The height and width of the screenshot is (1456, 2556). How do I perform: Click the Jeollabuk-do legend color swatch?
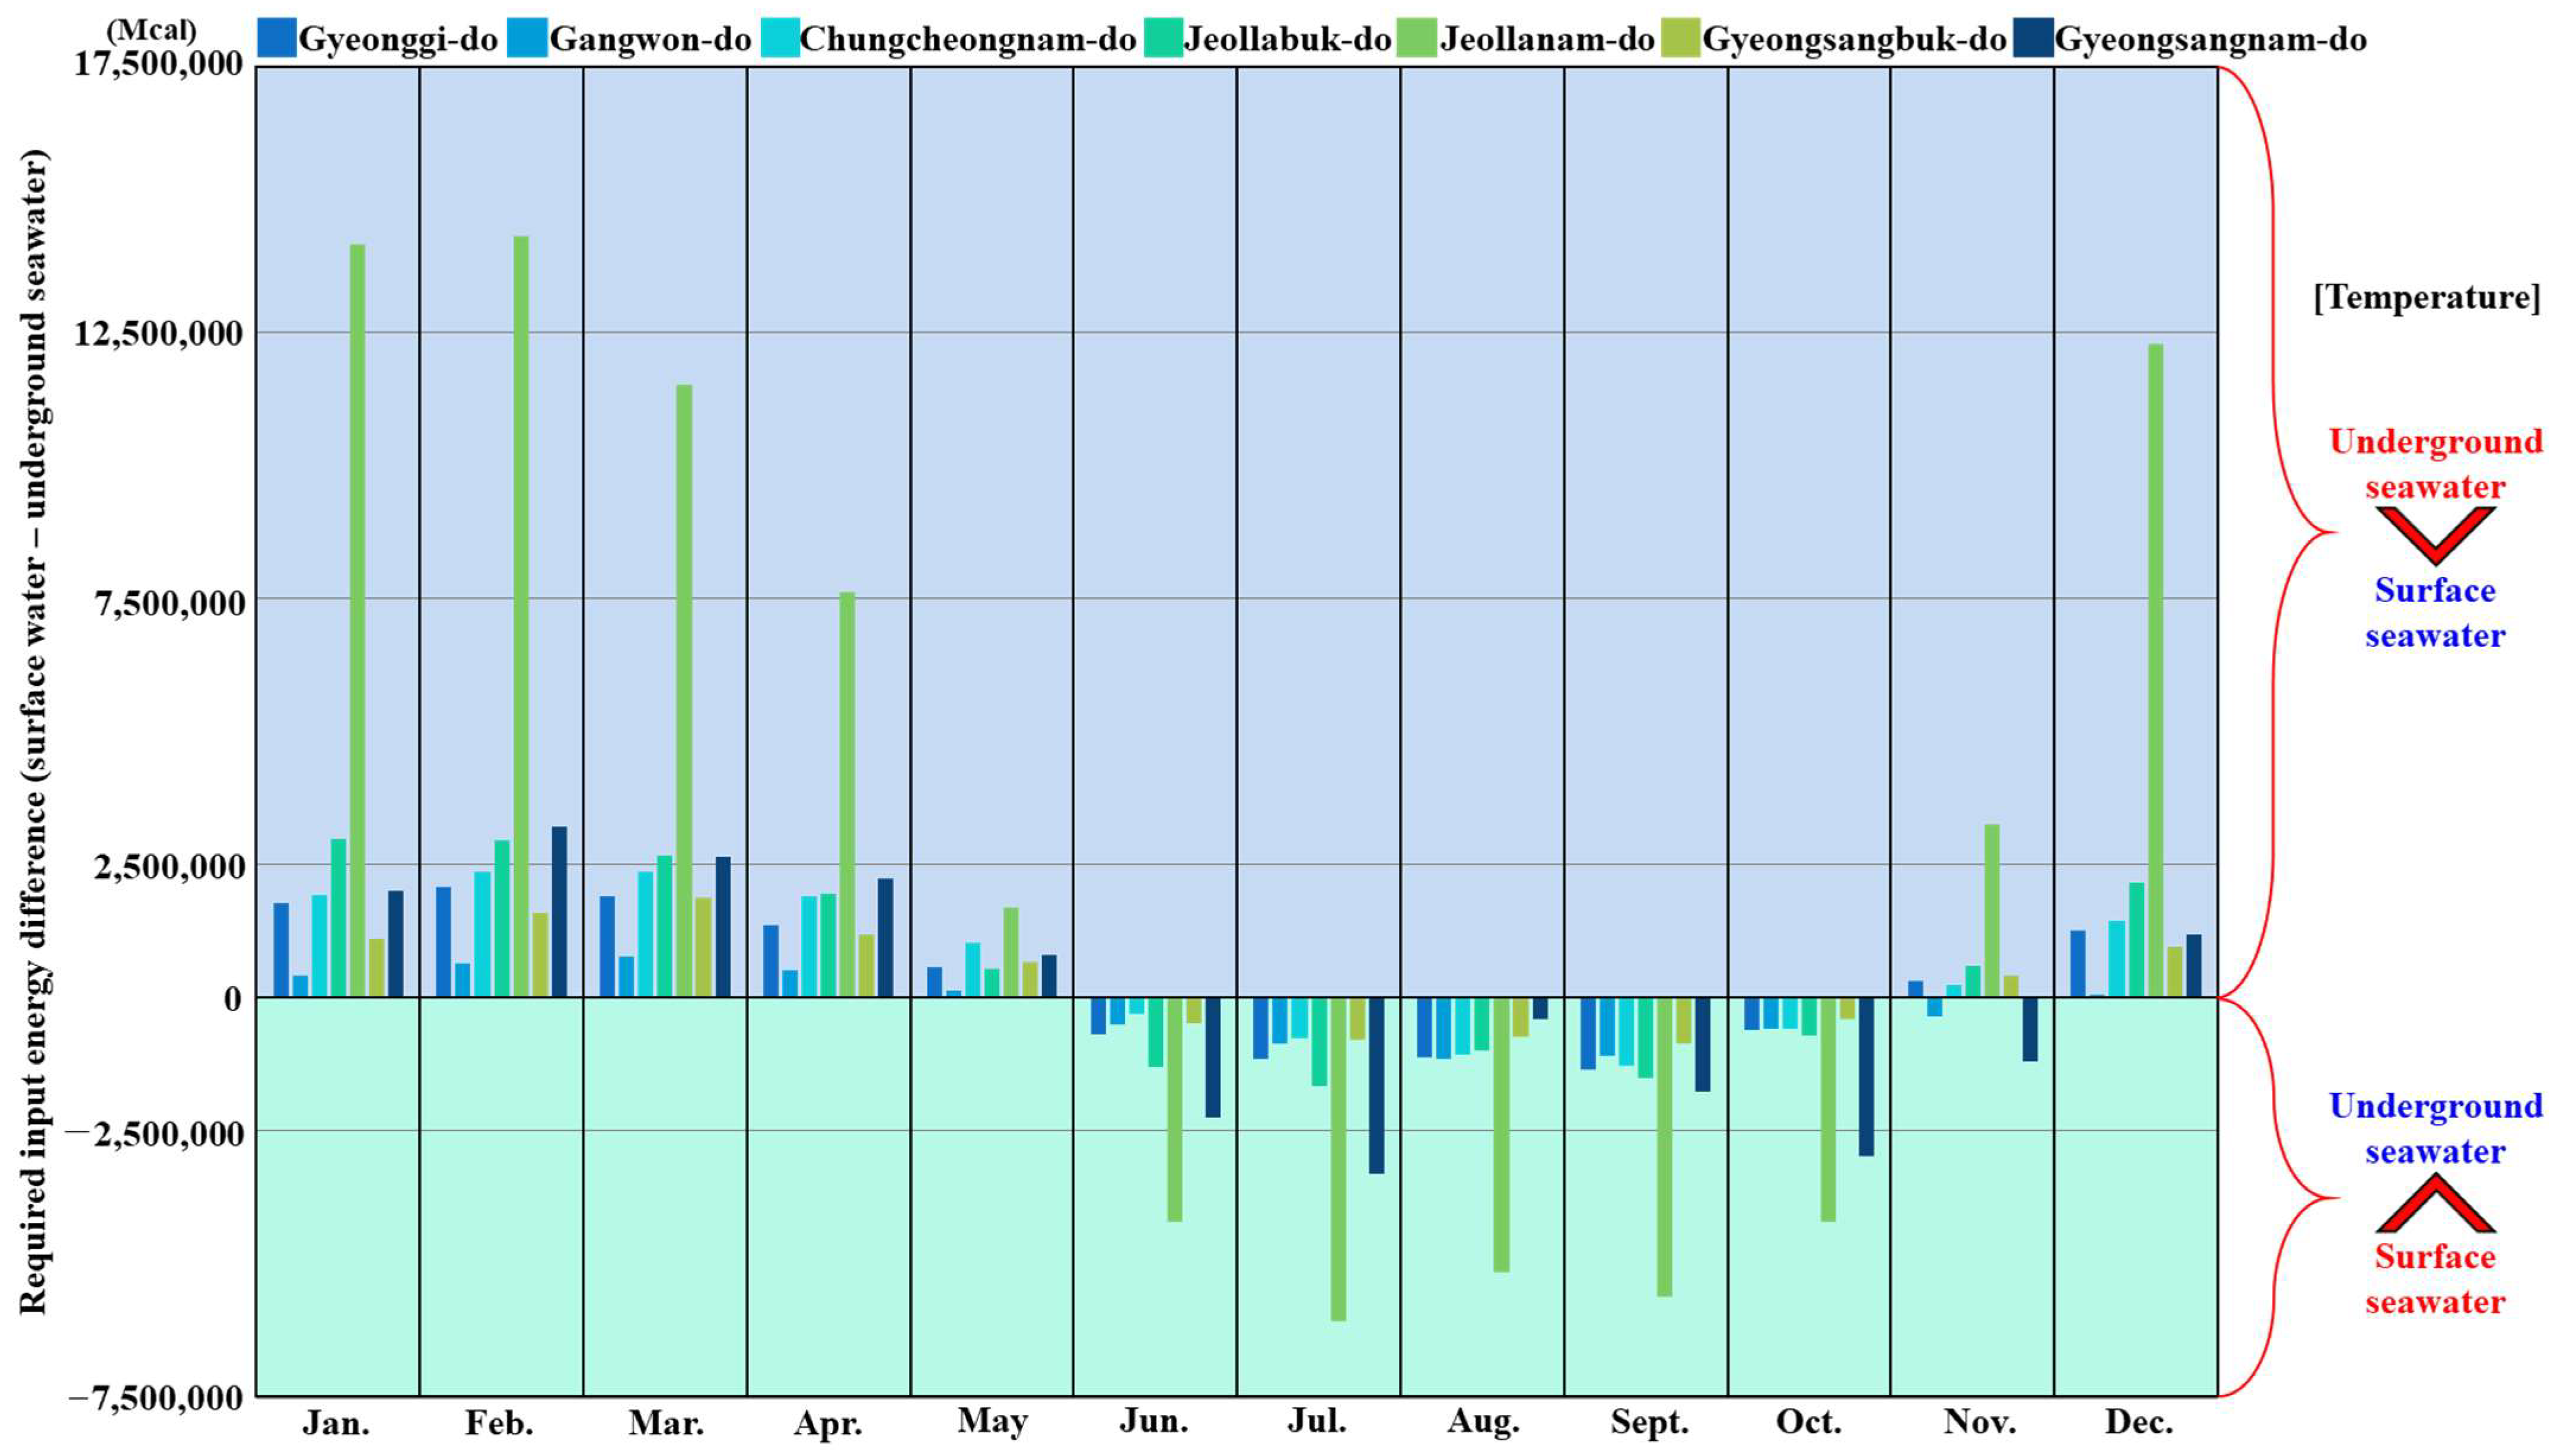pyautogui.click(x=1164, y=39)
